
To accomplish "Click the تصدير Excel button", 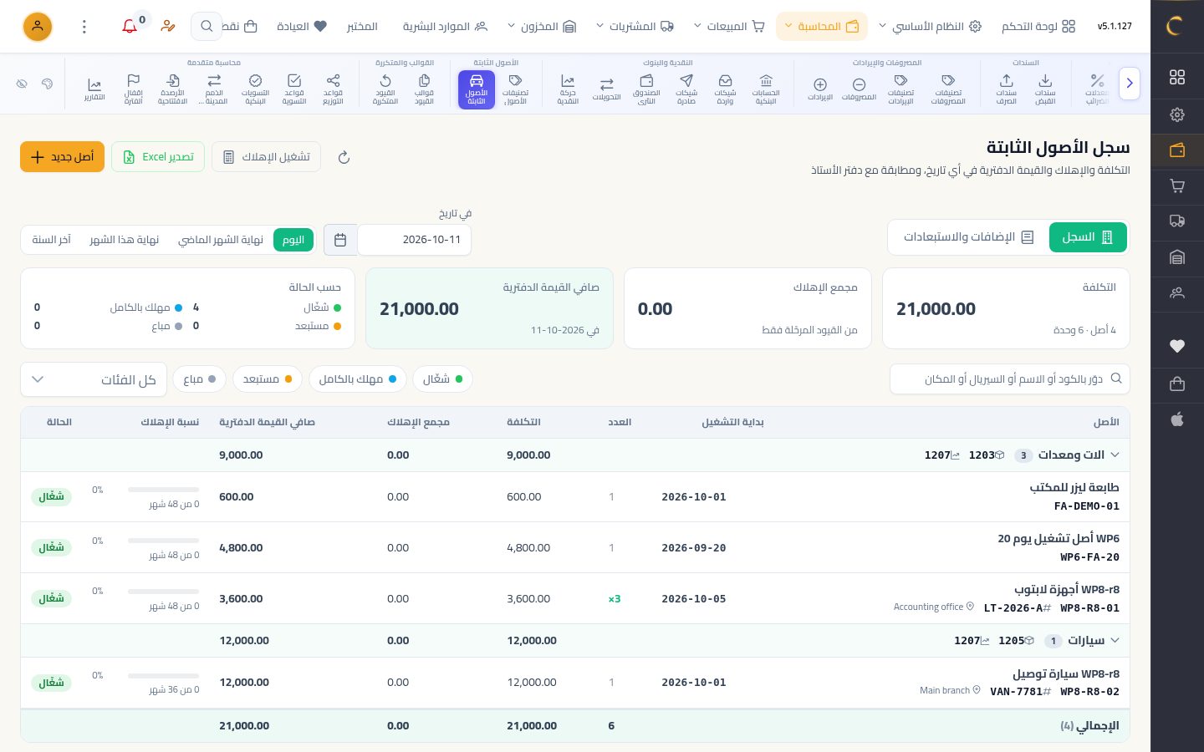I will 158,157.
